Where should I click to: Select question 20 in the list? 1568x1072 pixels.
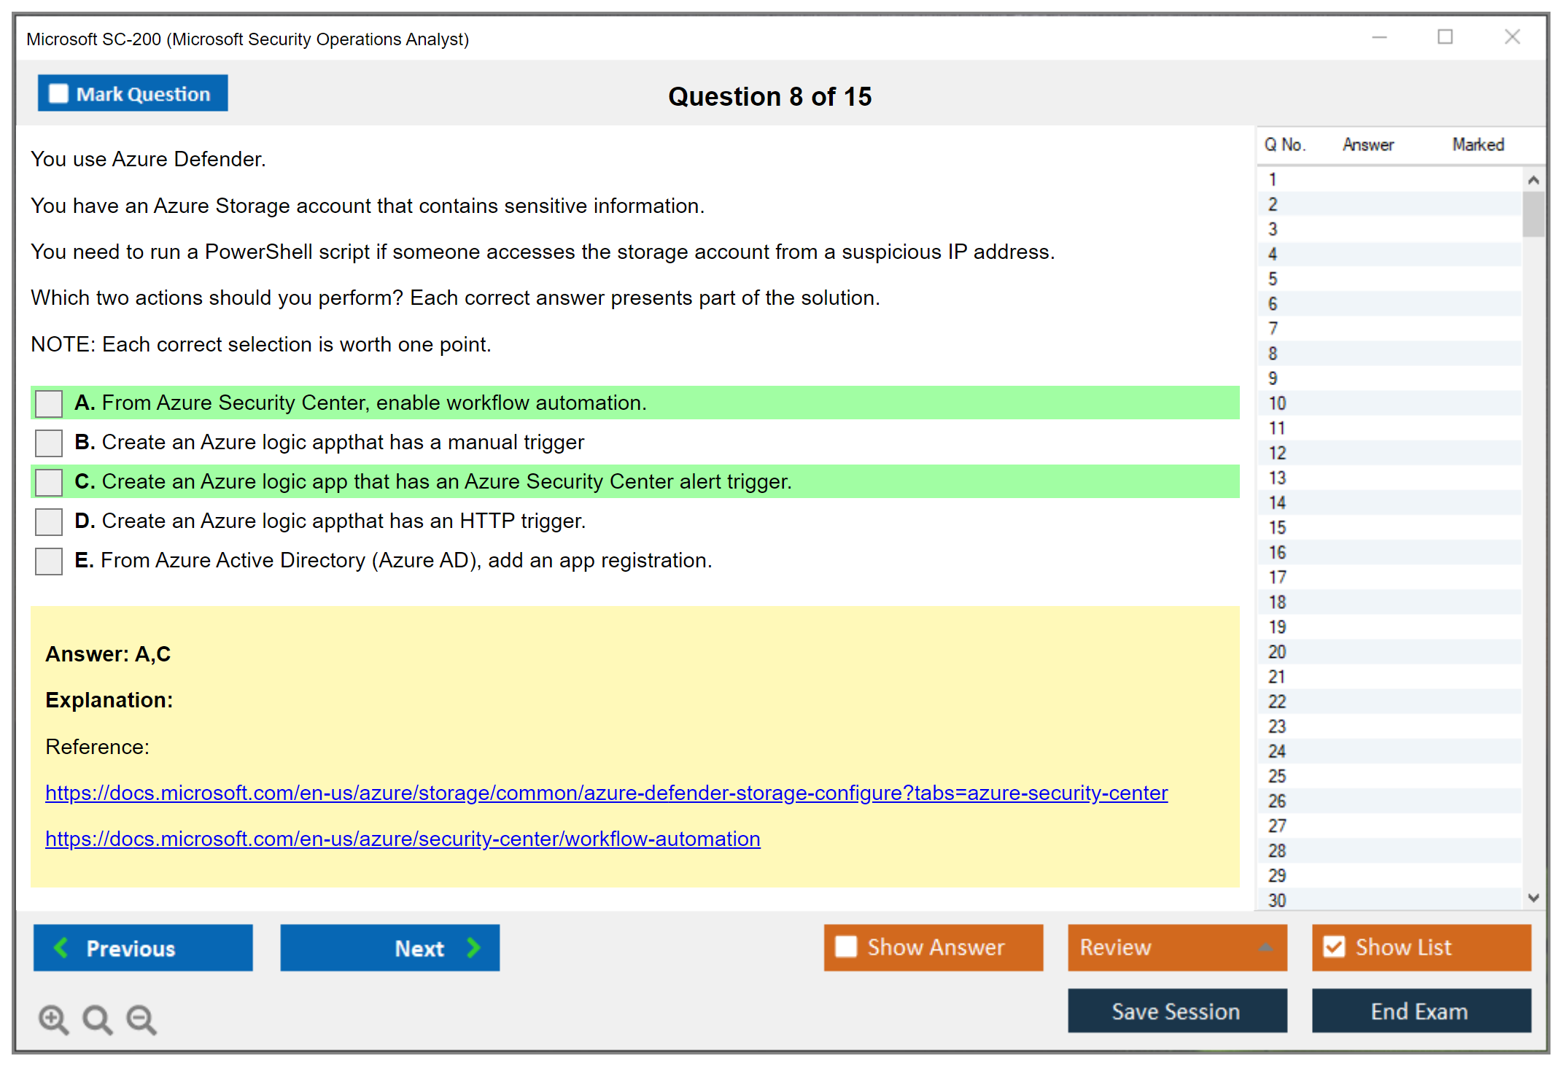point(1277,652)
